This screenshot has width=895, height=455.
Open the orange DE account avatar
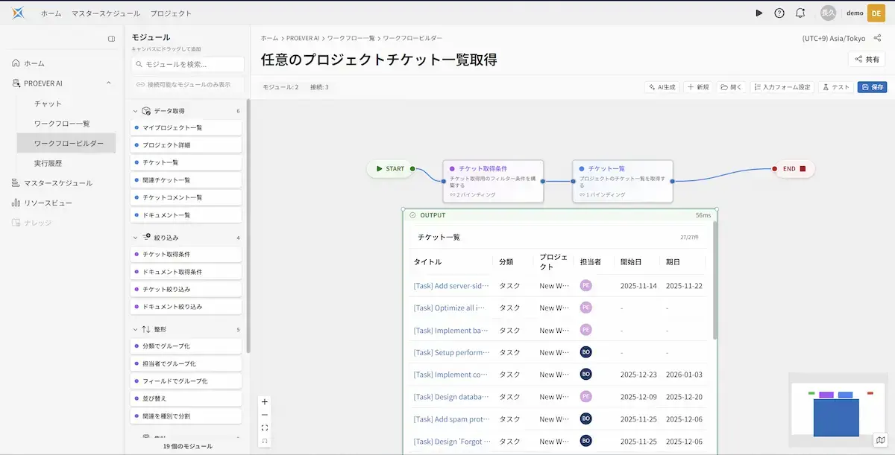point(876,13)
